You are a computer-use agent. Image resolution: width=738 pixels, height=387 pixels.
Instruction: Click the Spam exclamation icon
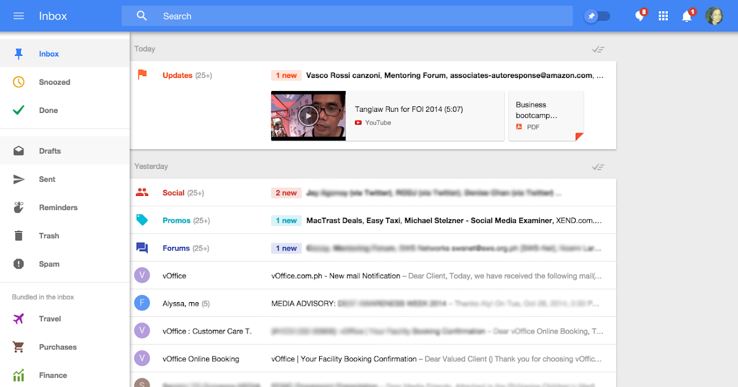(x=18, y=264)
